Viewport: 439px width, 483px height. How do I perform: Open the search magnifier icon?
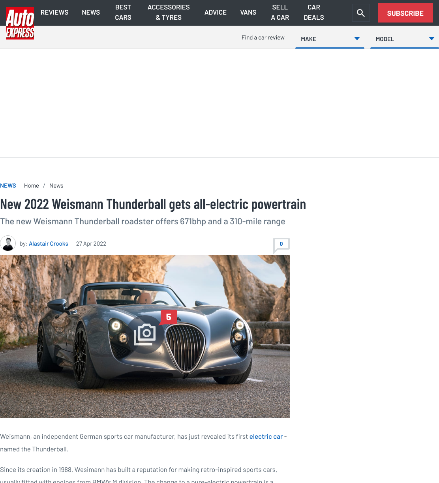pos(361,13)
